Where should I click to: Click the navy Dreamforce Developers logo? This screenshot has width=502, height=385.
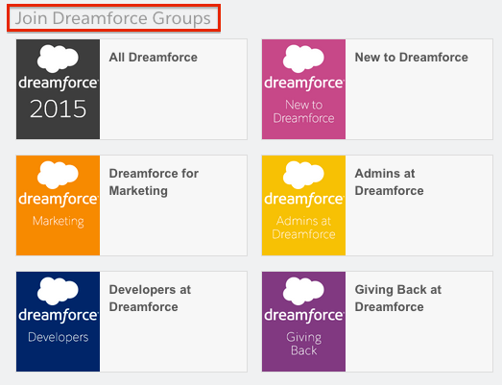58,322
